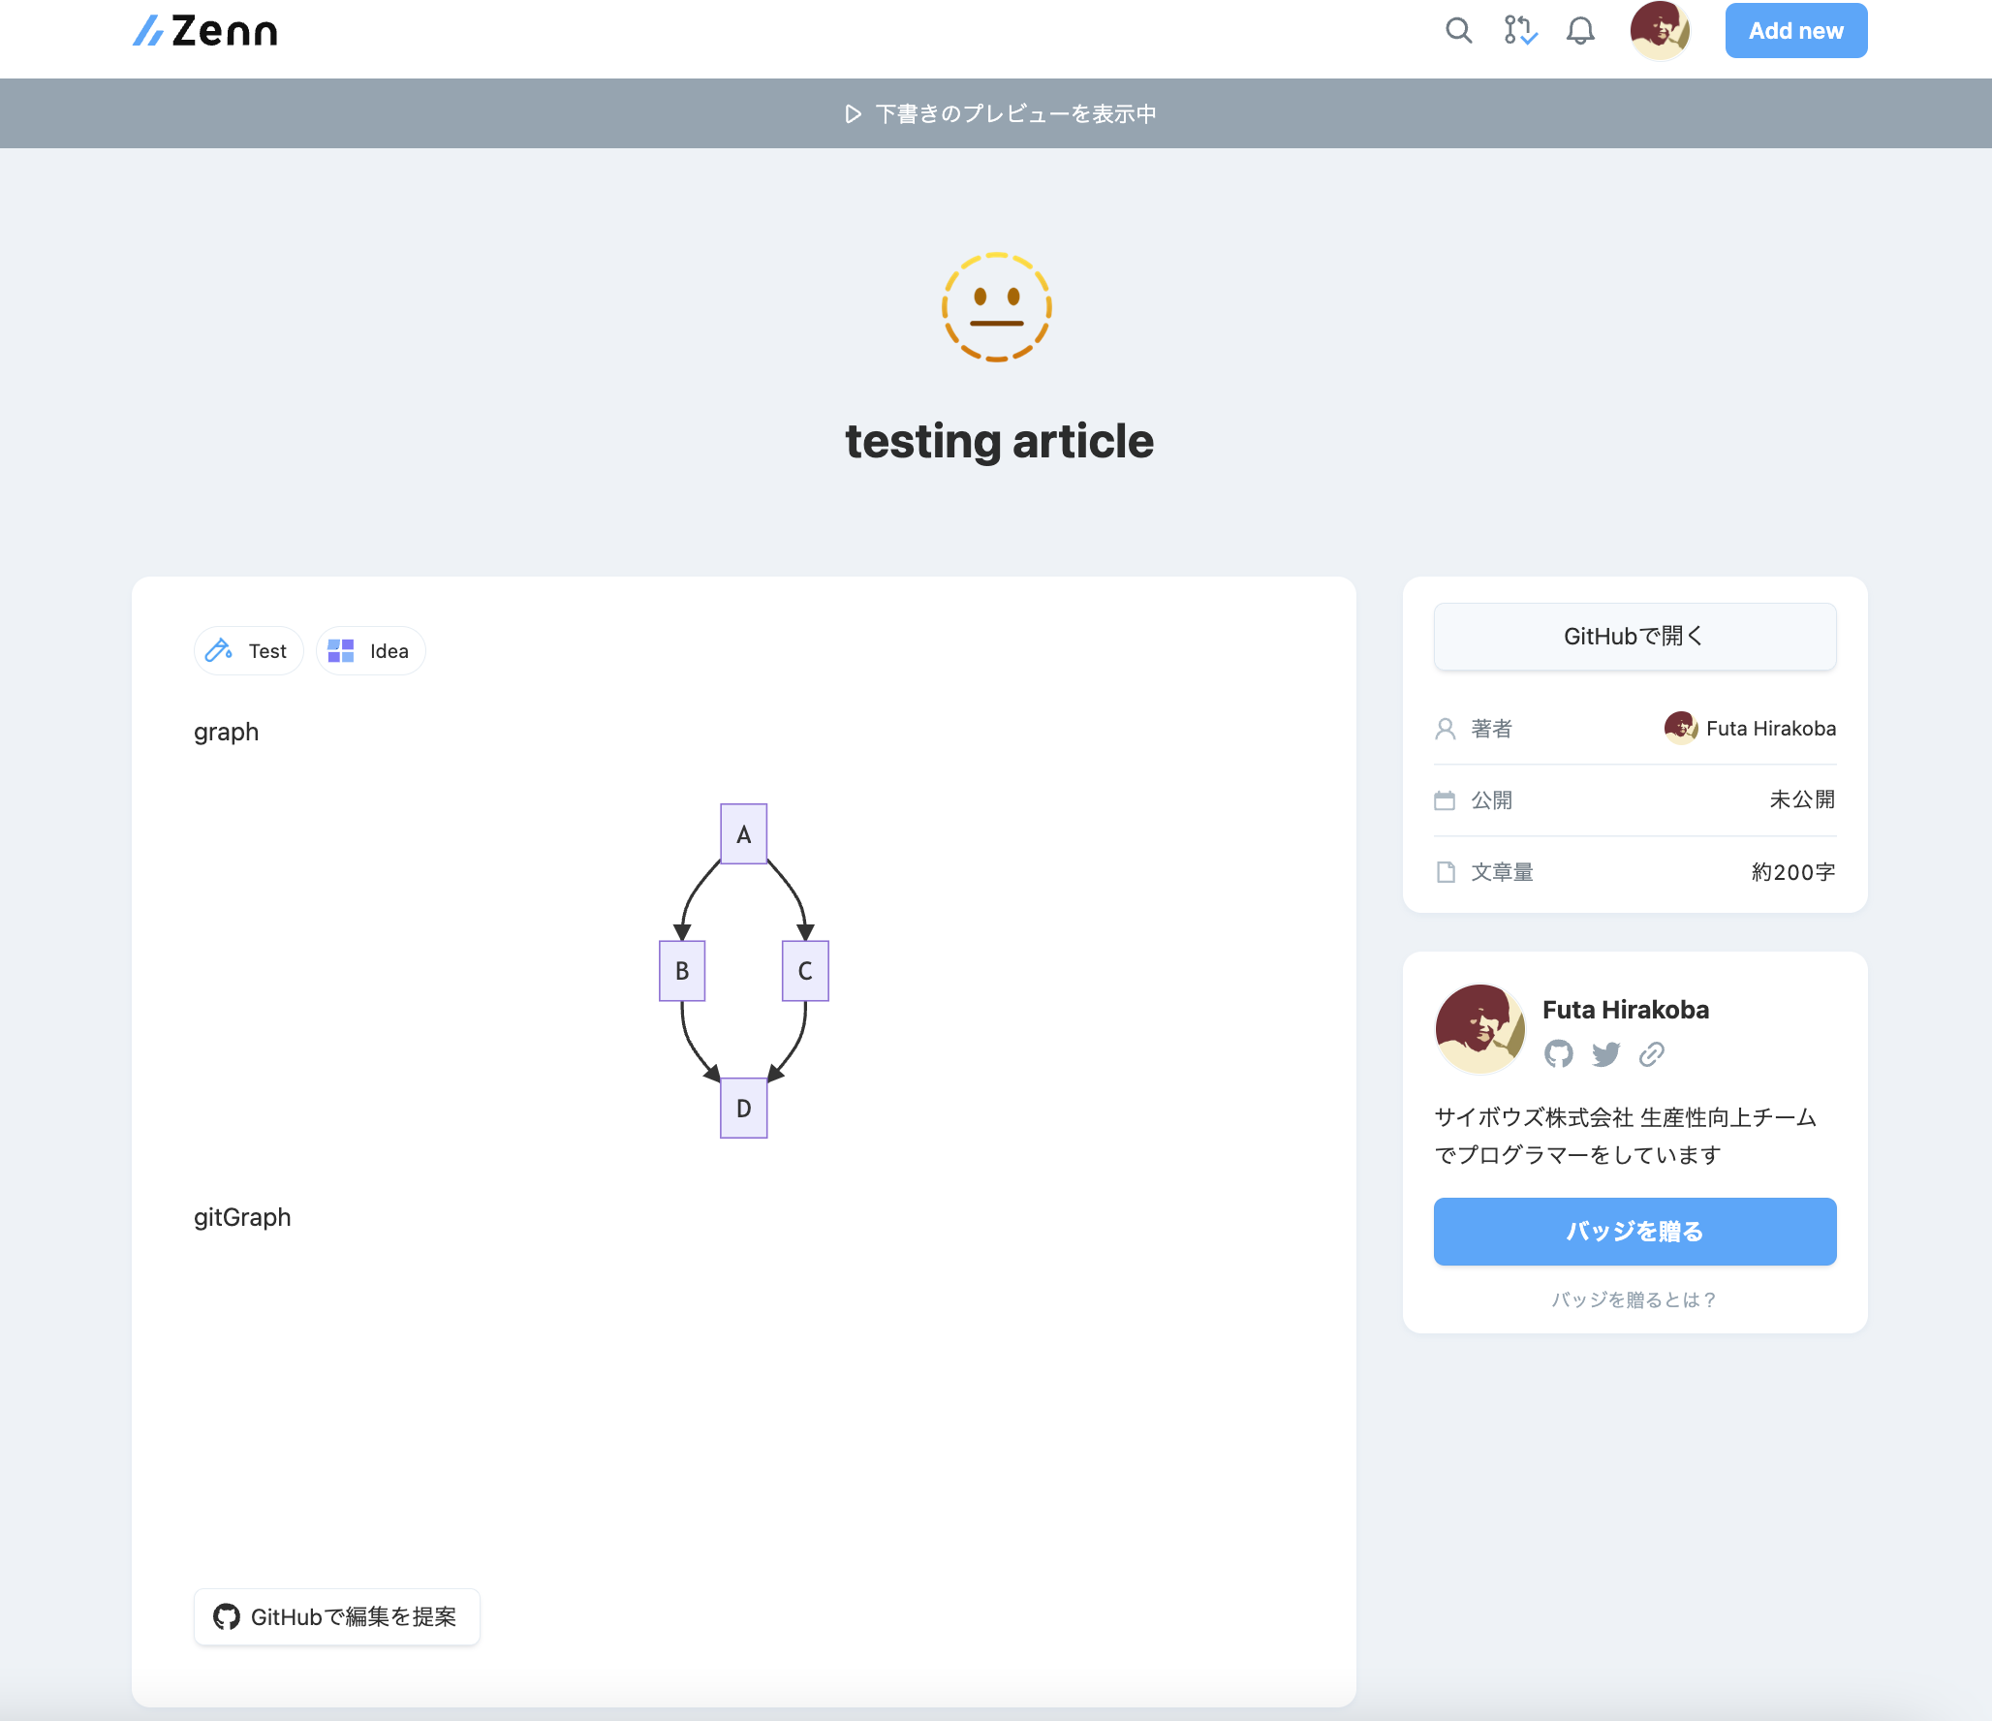Click the Futa Hirakoba name heading
Viewport: 1992px width, 1721px height.
point(1625,1010)
